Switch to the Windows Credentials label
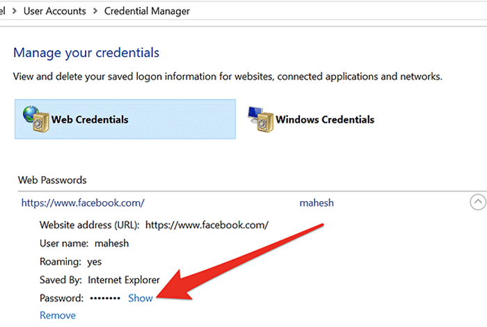 [325, 119]
